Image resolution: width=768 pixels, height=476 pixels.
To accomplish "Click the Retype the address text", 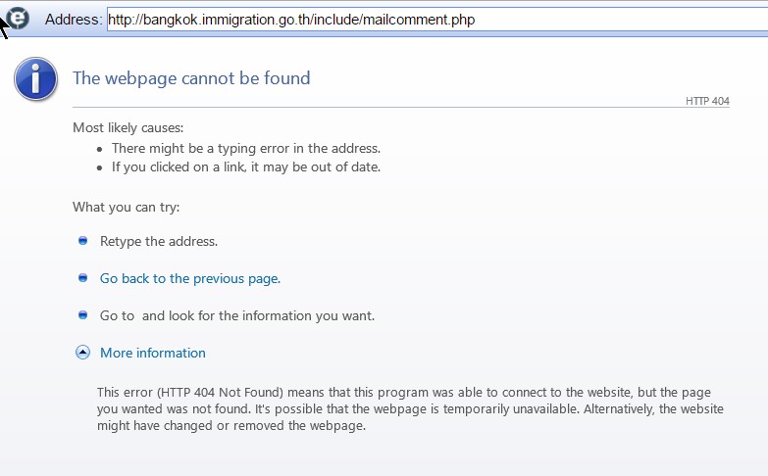I will [159, 241].
